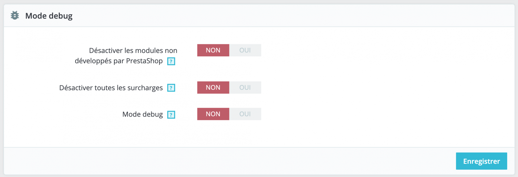This screenshot has width=518, height=177.
Task: Save settings with the Enregistrer button
Action: tap(481, 161)
